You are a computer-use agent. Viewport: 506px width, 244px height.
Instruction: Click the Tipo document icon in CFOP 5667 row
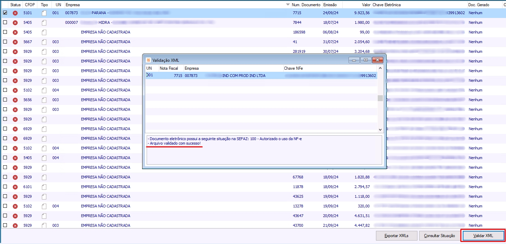(44, 42)
